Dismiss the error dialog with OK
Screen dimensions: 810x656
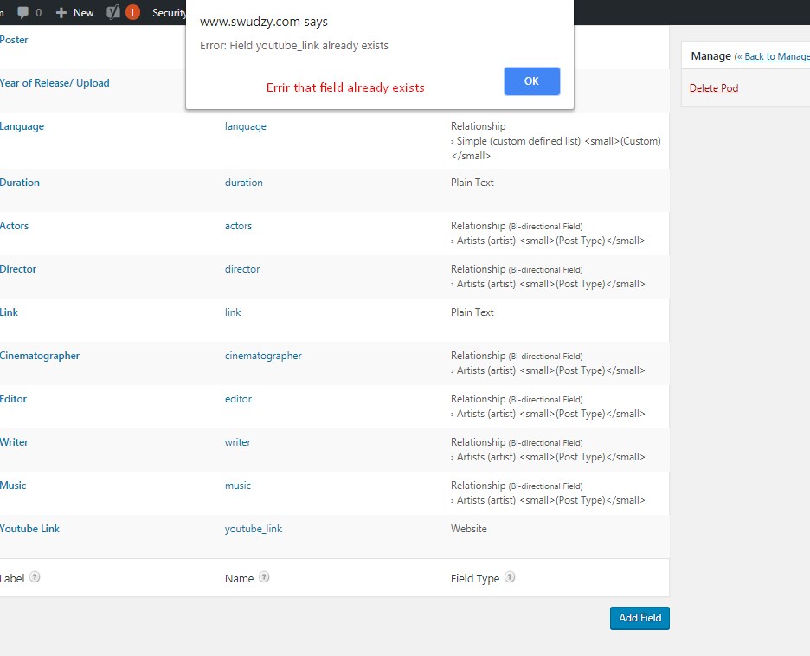tap(531, 80)
